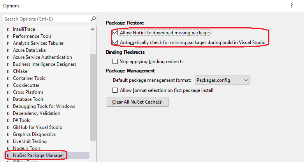The height and width of the screenshot is (162, 304).
Task: Enable Skip applying binding redirects
Action: pyautogui.click(x=115, y=62)
